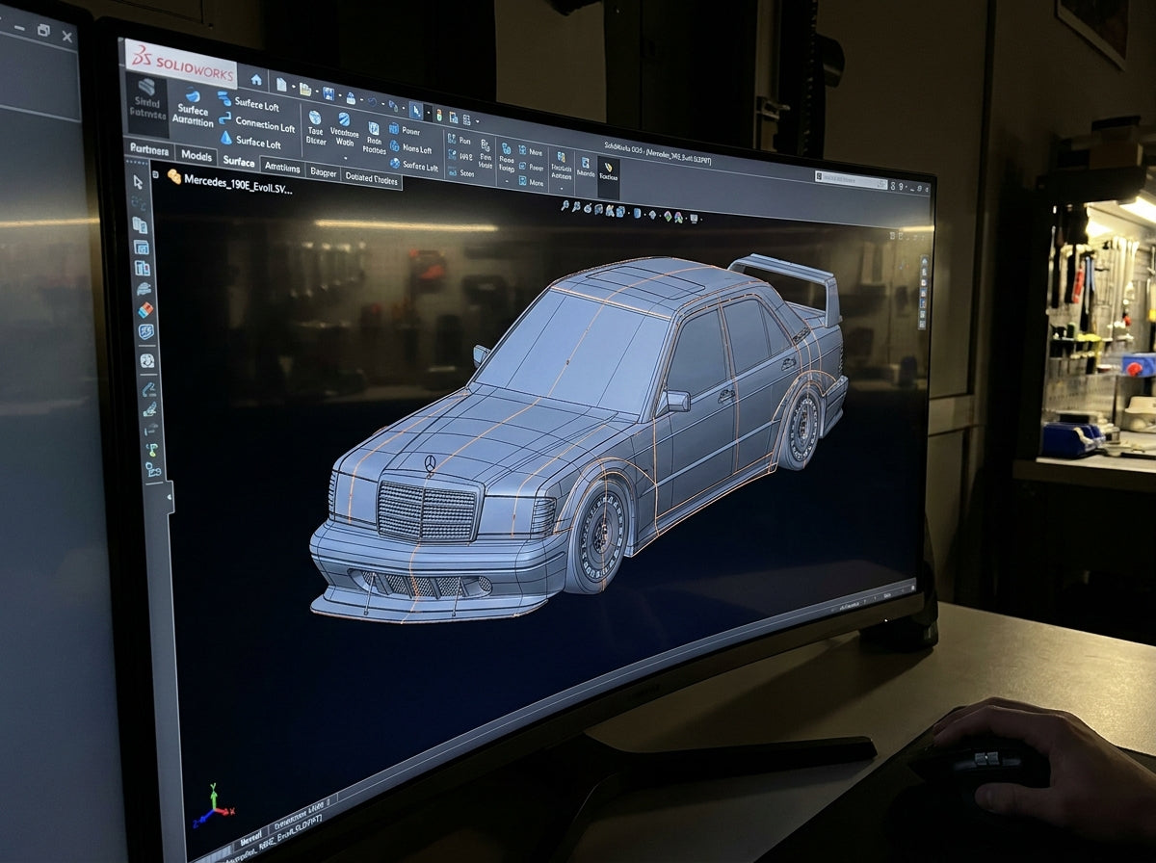The width and height of the screenshot is (1156, 863).
Task: Click the Section View icon in view toolbar
Action: click(598, 209)
